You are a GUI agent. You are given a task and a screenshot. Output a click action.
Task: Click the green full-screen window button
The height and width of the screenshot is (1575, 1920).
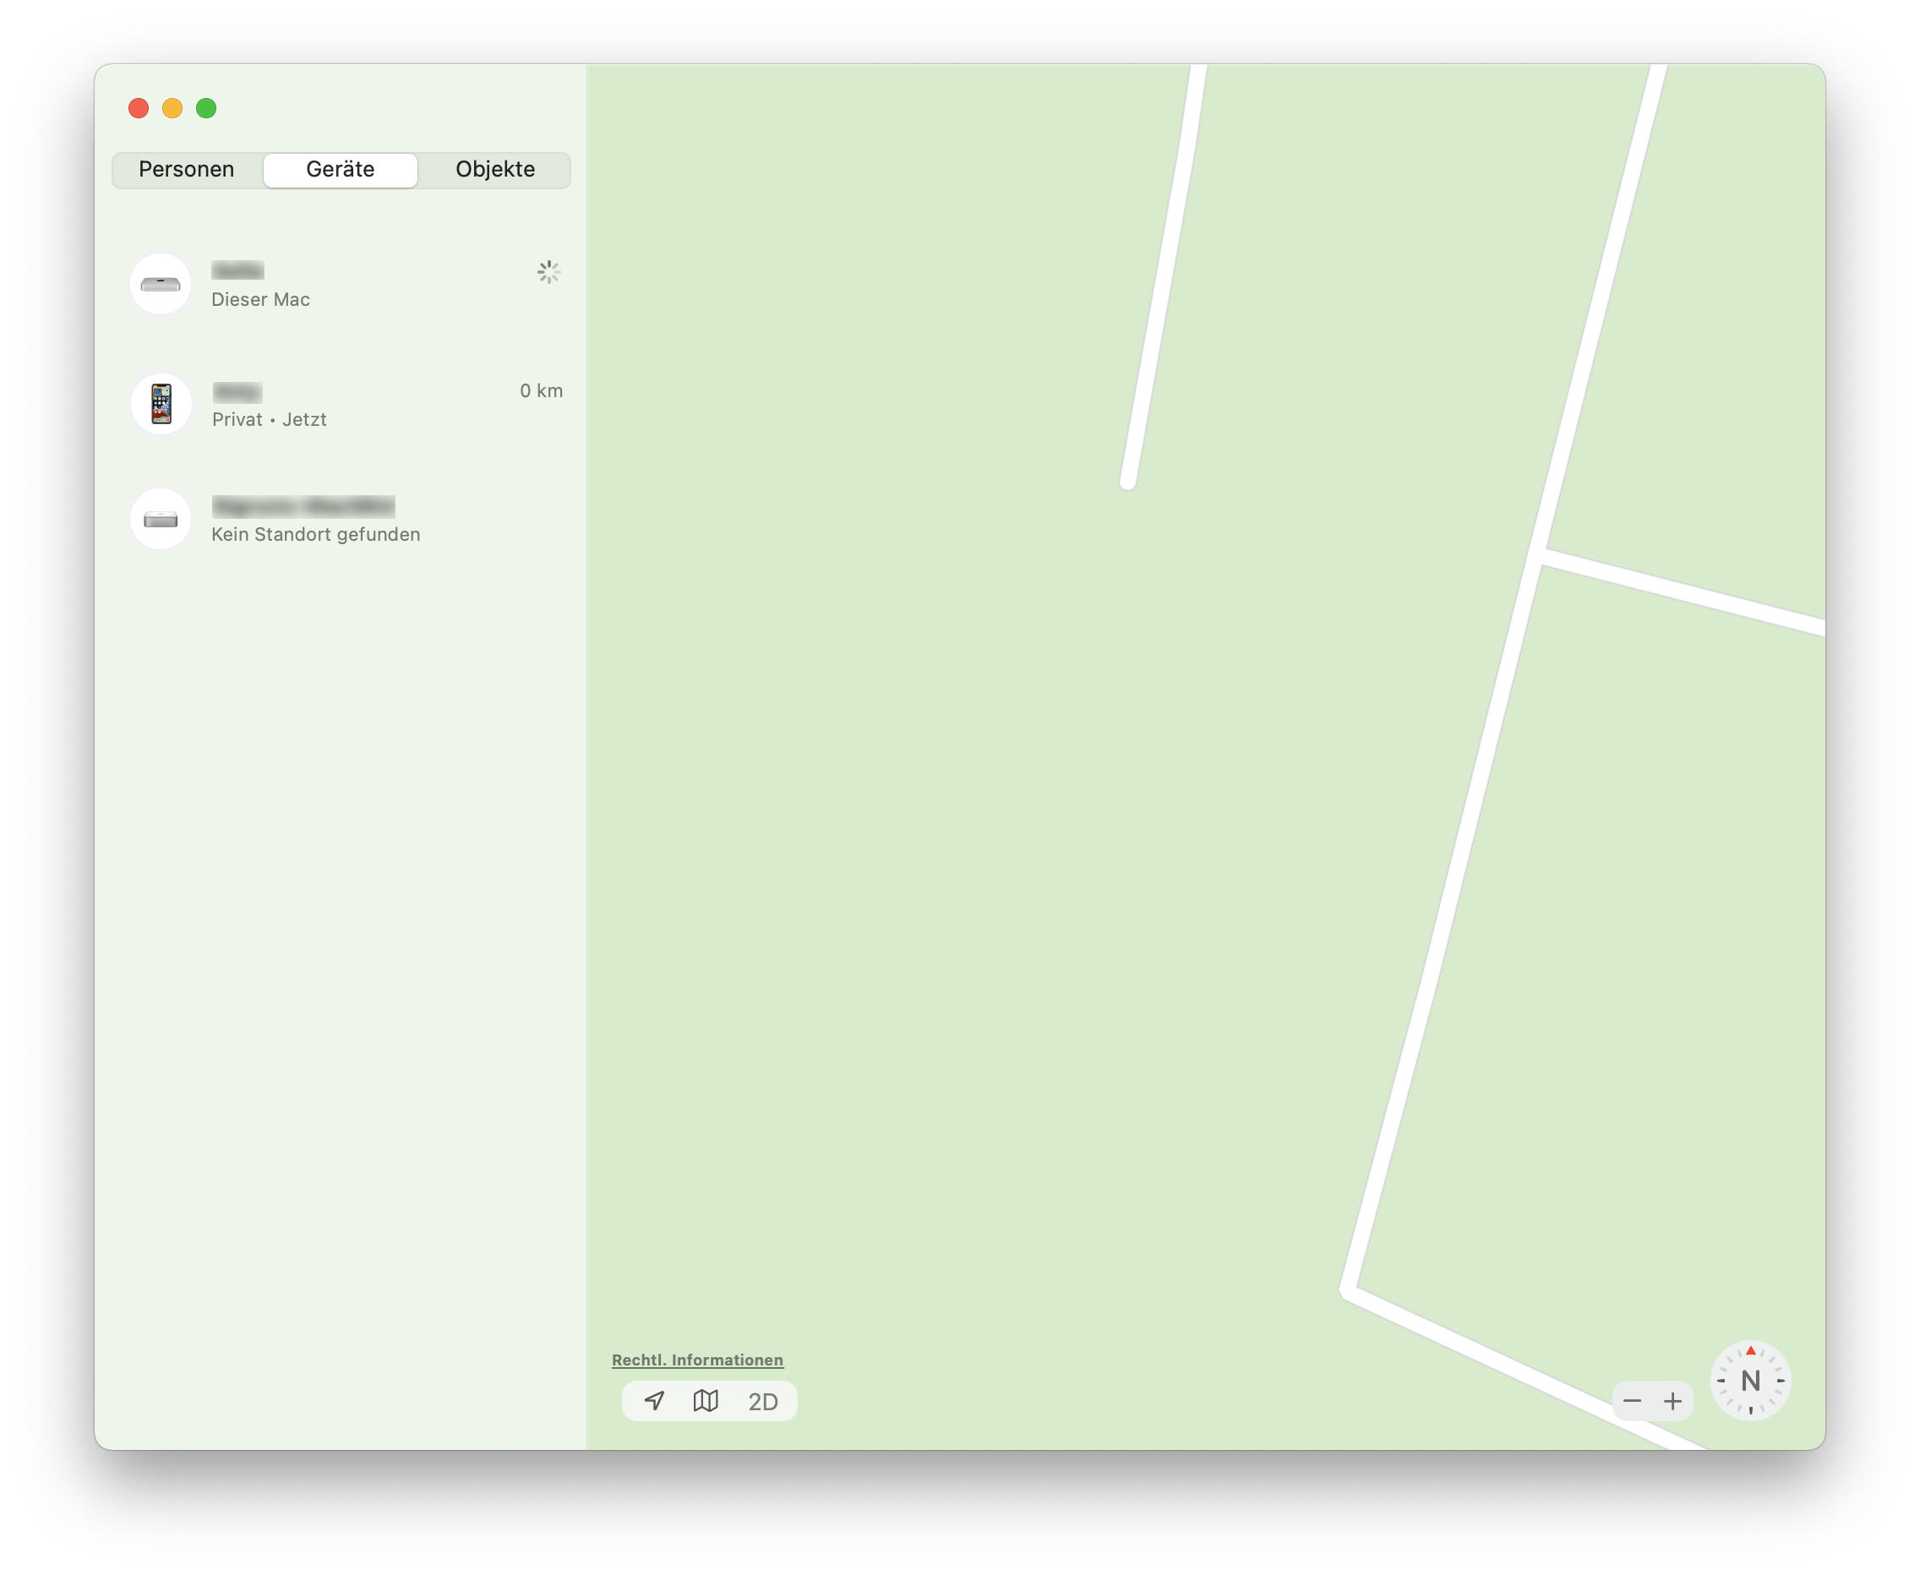(206, 108)
